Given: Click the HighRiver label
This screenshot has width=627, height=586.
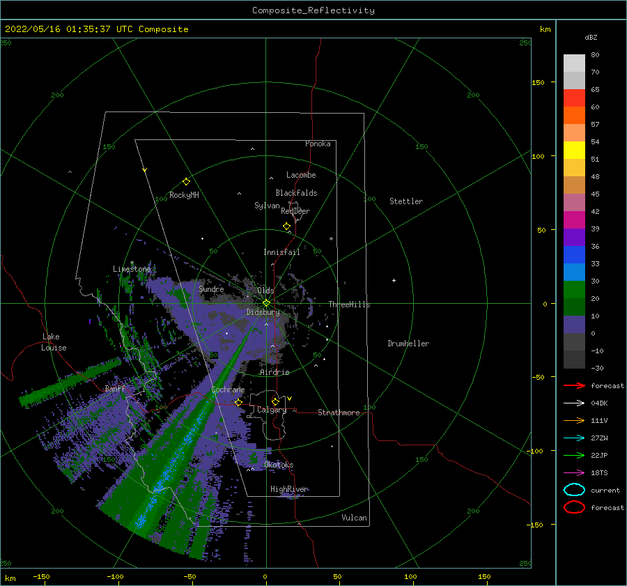Looking at the screenshot, I should 290,489.
